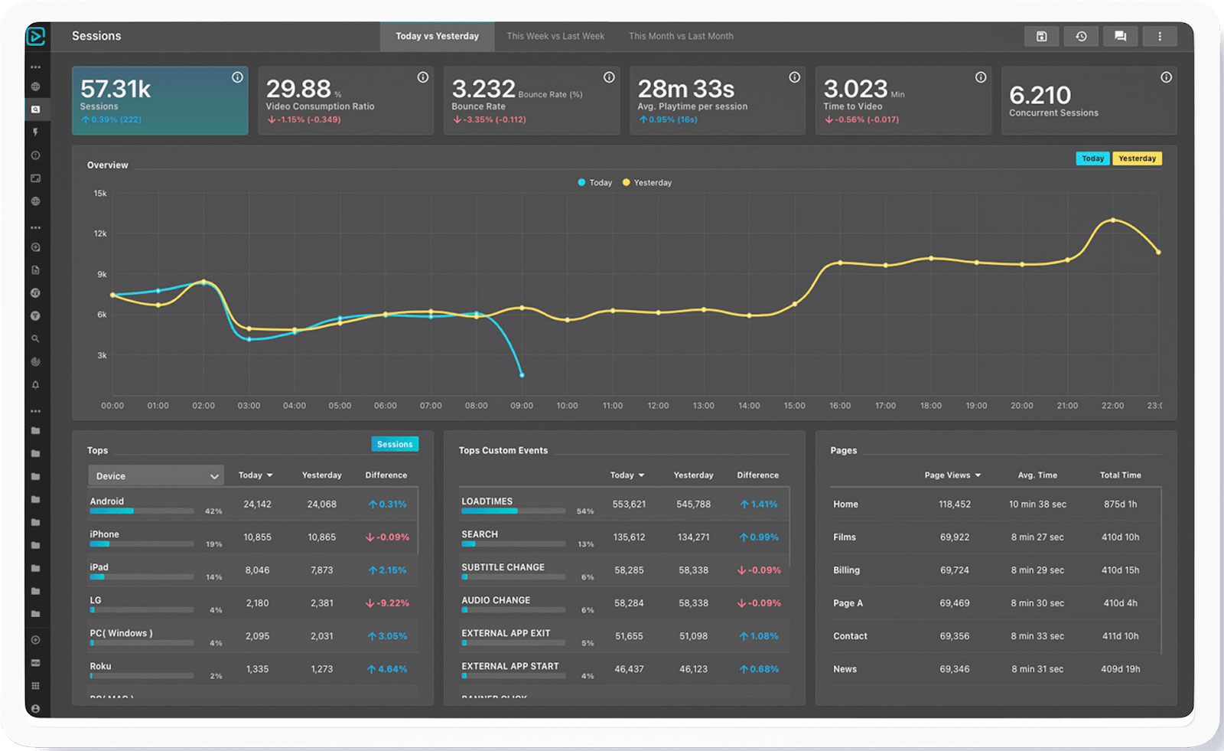This screenshot has height=751, width=1224.
Task: Click the circled plus add icon in sidebar
Action: [35, 639]
